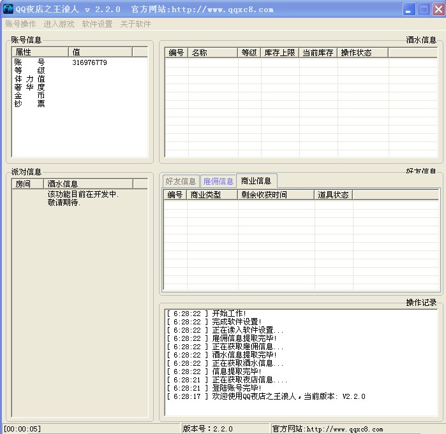Click the 道具状态 column header

(x=333, y=195)
